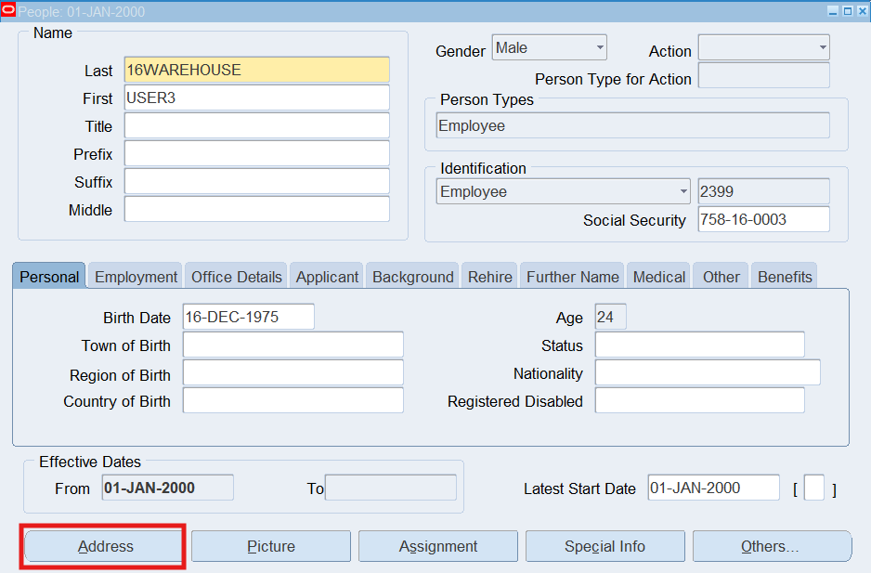The height and width of the screenshot is (573, 871).
Task: Click the Special Info button
Action: click(604, 546)
